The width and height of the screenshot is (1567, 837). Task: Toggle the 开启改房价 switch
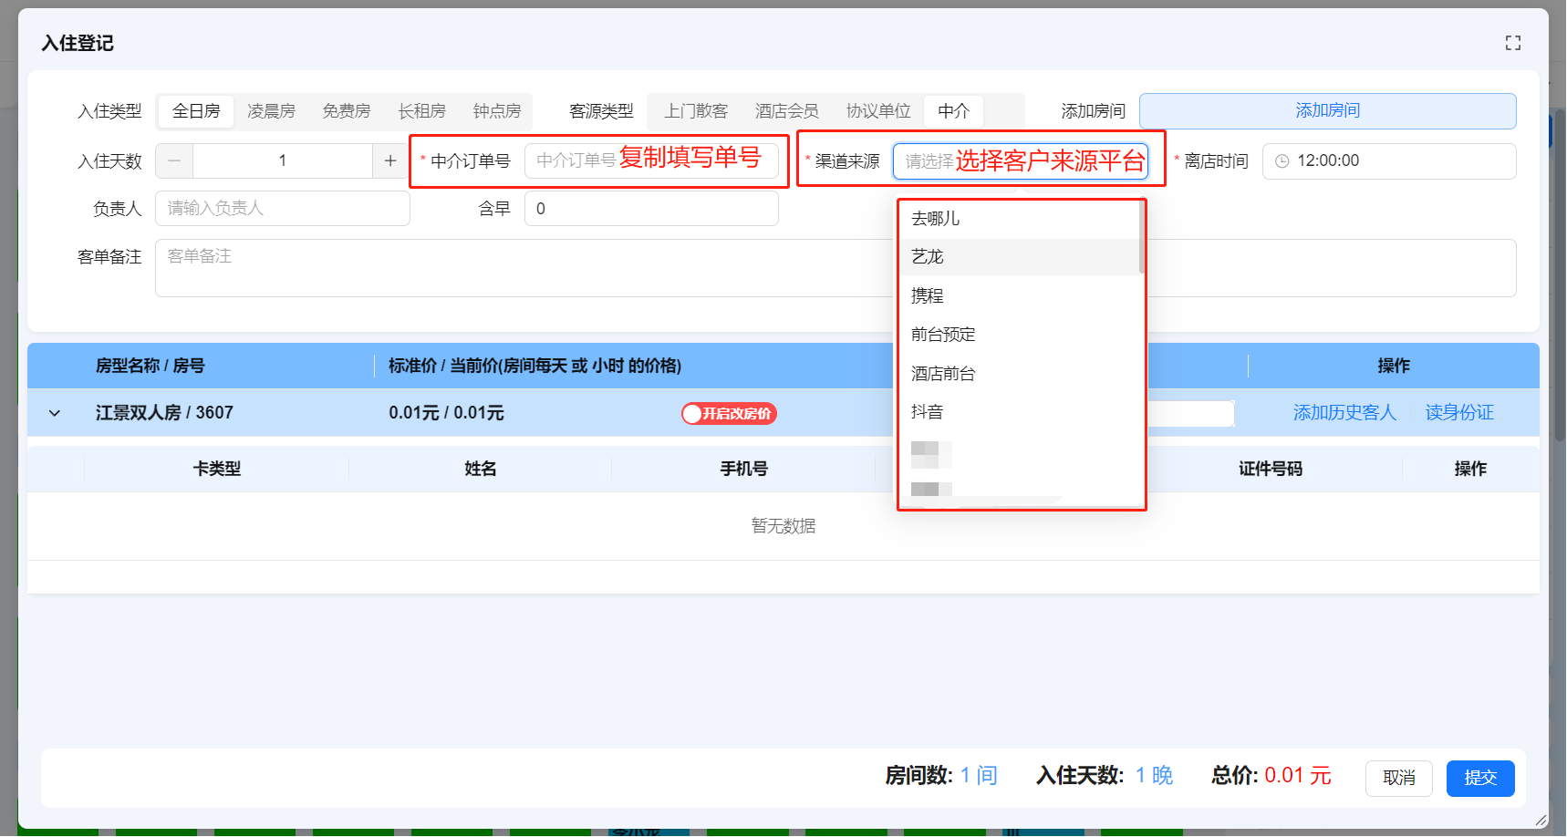point(728,414)
